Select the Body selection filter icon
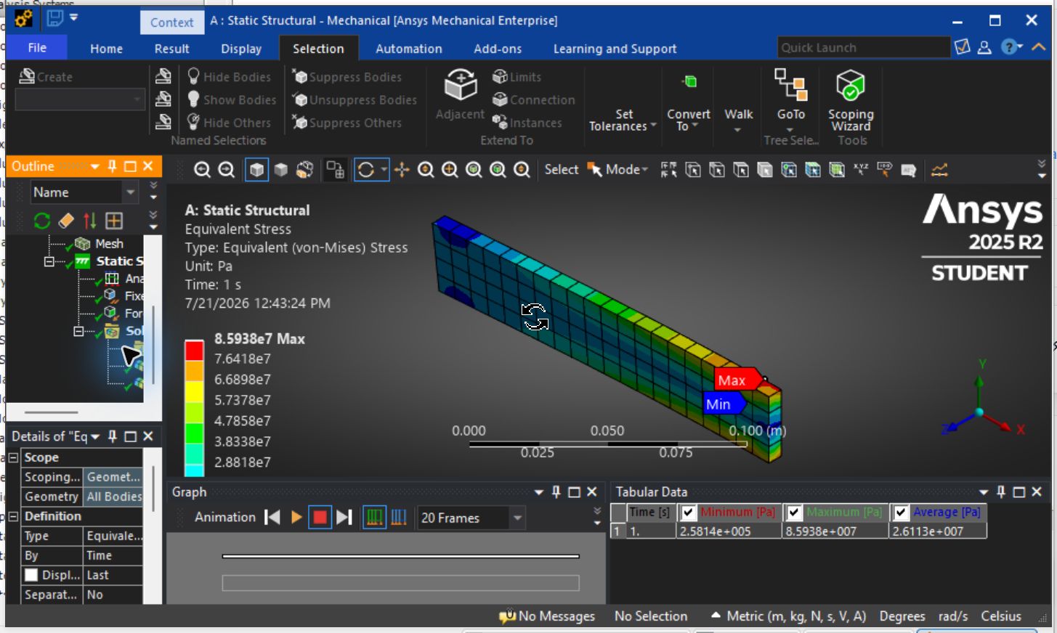The width and height of the screenshot is (1057, 633). [x=764, y=170]
